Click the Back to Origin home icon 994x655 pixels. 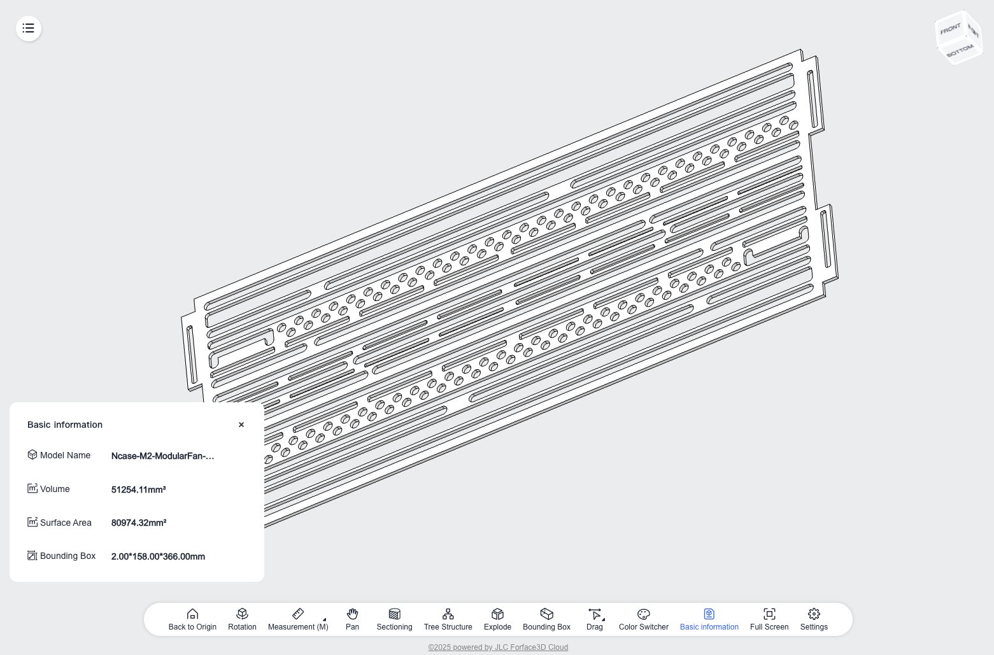pos(192,614)
